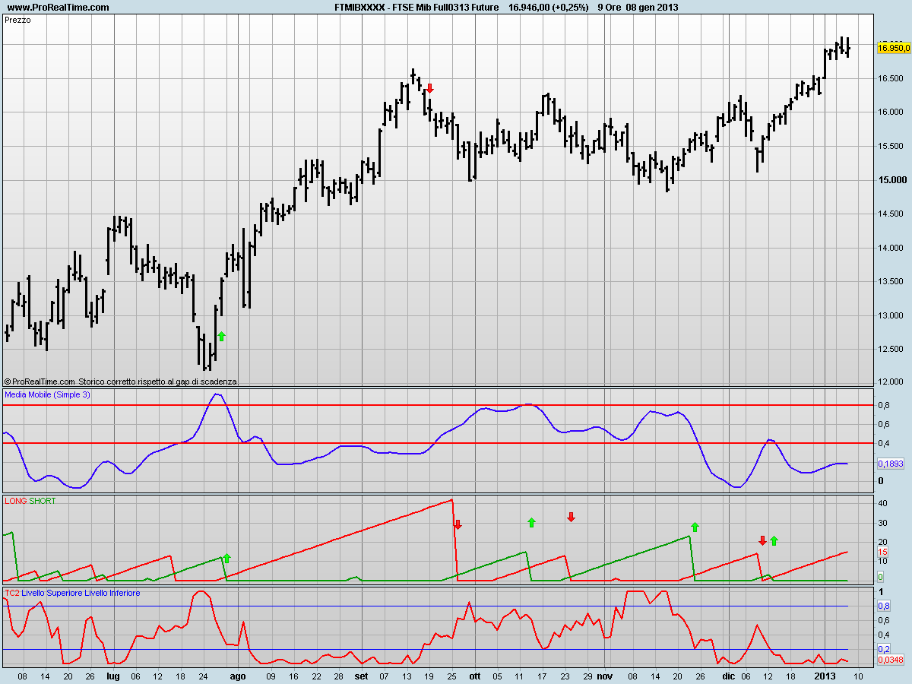Select the red LONG label
The width and height of the screenshot is (912, 684).
(x=16, y=501)
